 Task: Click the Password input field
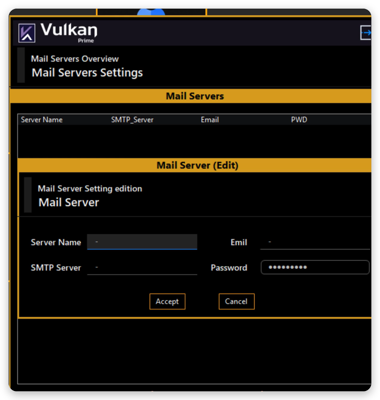[315, 267]
